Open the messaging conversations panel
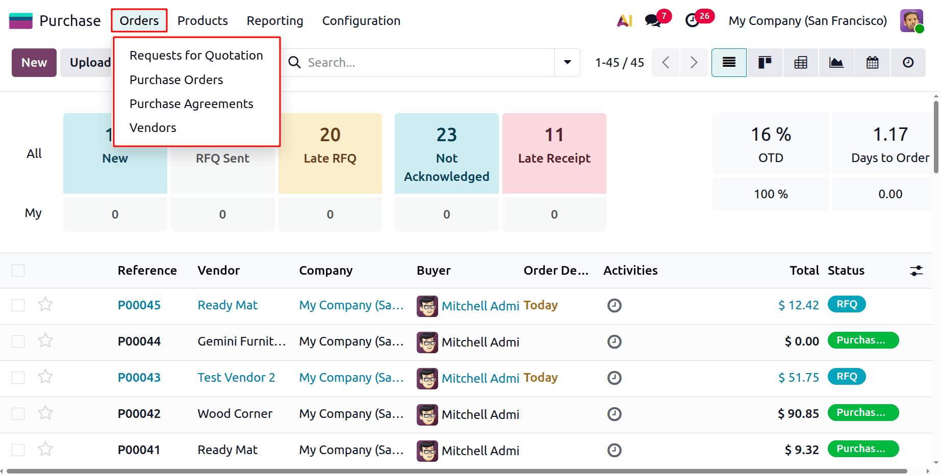 653,20
